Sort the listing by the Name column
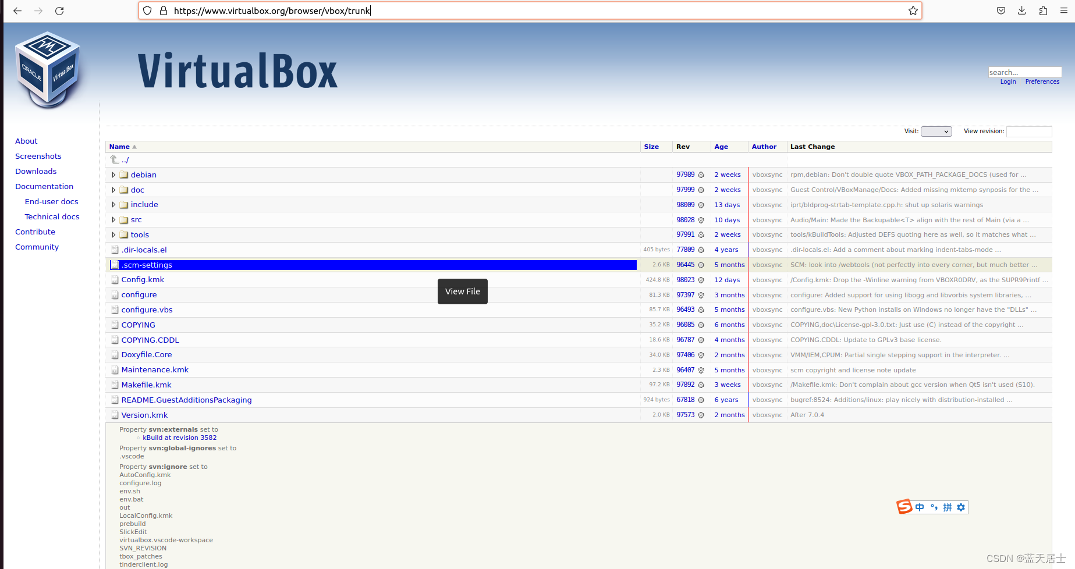The width and height of the screenshot is (1075, 569). (119, 147)
